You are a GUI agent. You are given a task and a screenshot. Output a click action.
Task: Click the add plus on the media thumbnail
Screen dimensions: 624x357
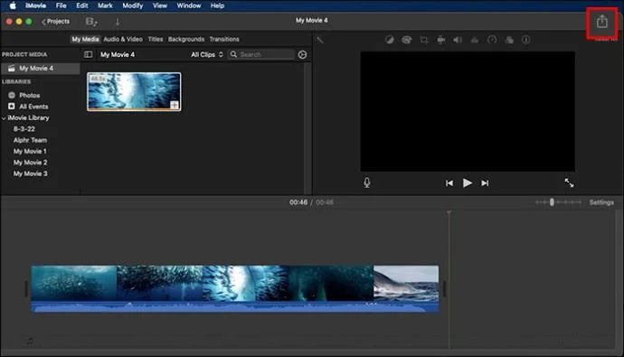point(175,105)
